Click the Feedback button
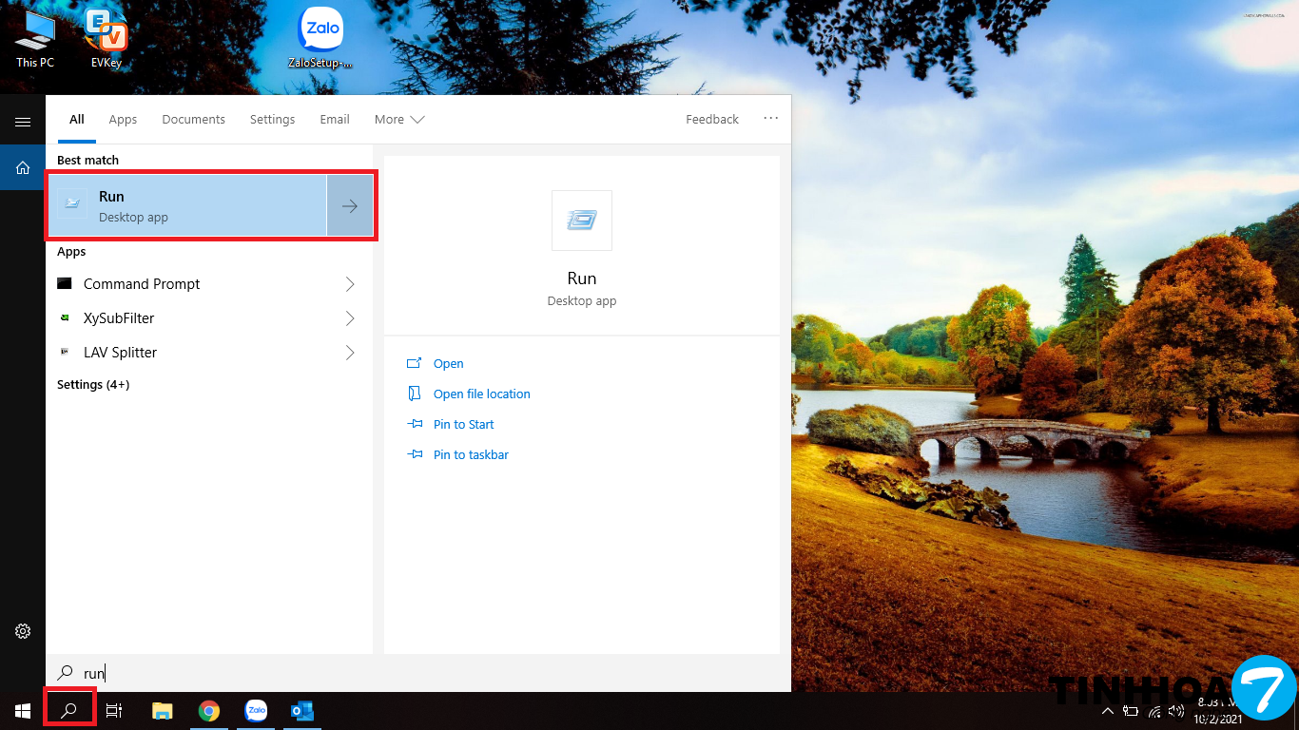This screenshot has width=1299, height=730. [x=711, y=120]
